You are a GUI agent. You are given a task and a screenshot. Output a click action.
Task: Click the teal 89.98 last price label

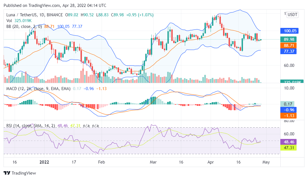click(289, 40)
